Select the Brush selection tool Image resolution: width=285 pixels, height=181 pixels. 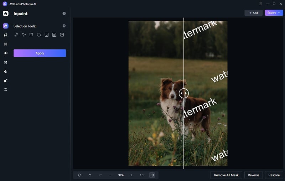(x=16, y=35)
